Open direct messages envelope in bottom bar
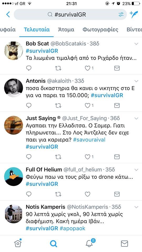 pos(124,244)
